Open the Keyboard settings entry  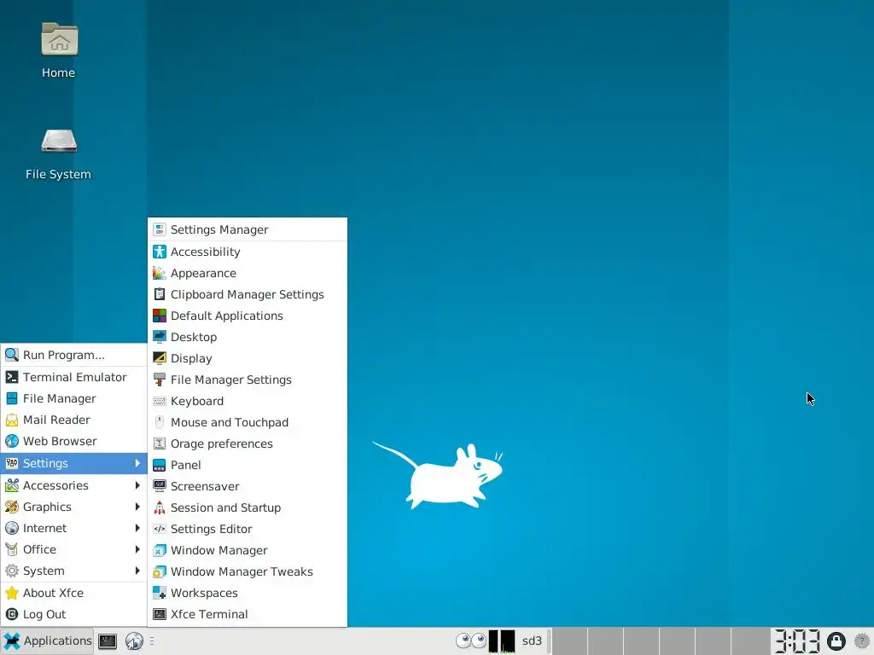click(x=248, y=401)
